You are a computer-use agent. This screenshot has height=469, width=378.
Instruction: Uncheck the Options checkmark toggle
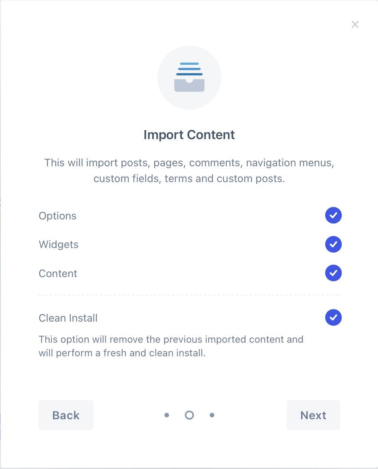pos(333,215)
